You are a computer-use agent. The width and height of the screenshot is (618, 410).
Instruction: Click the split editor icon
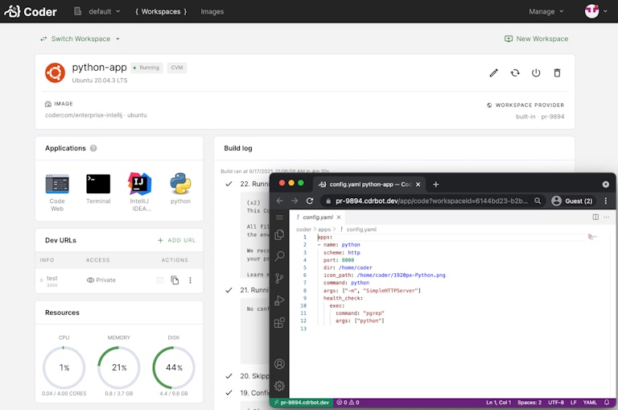595,217
